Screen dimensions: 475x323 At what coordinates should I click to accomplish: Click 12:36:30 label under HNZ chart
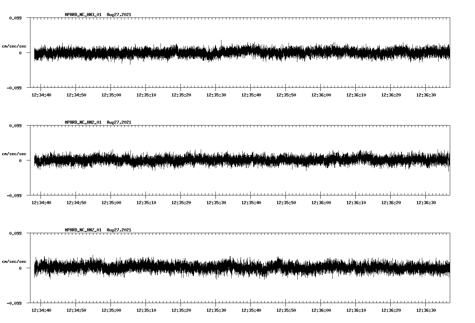coord(426,310)
